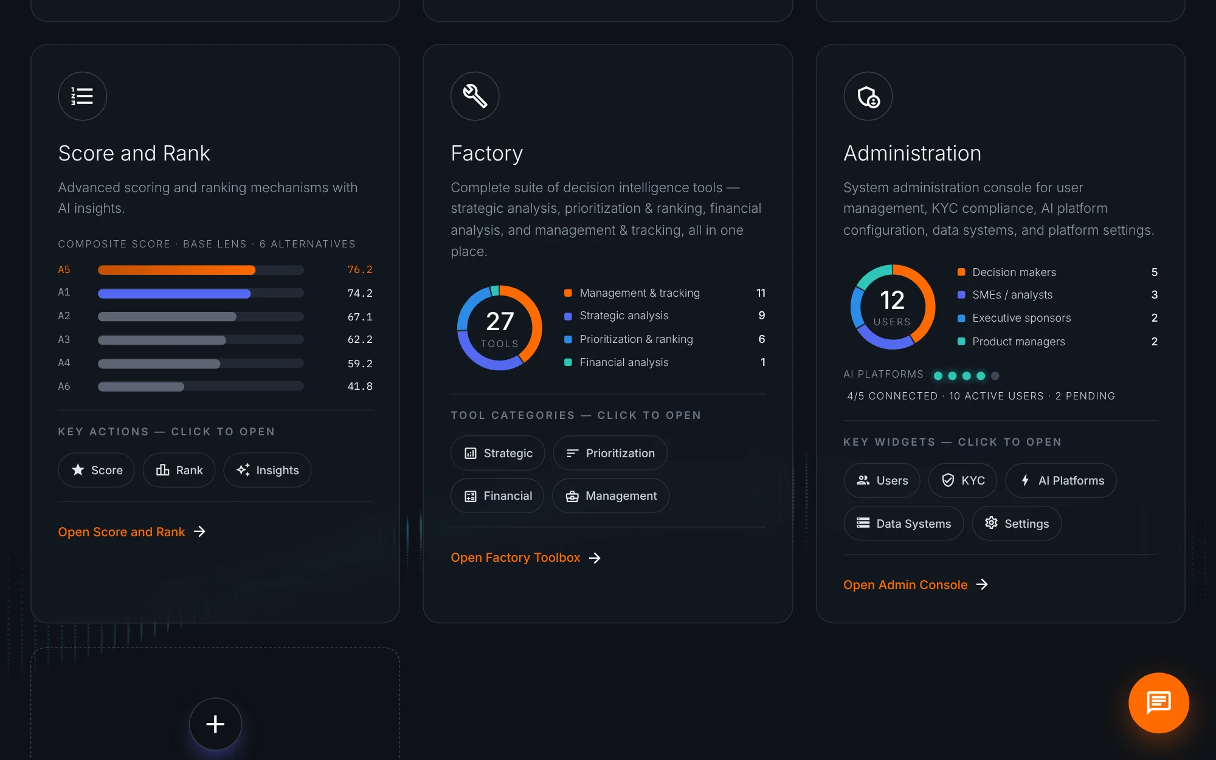Open the Users widget
This screenshot has height=760, width=1216.
[x=882, y=480]
